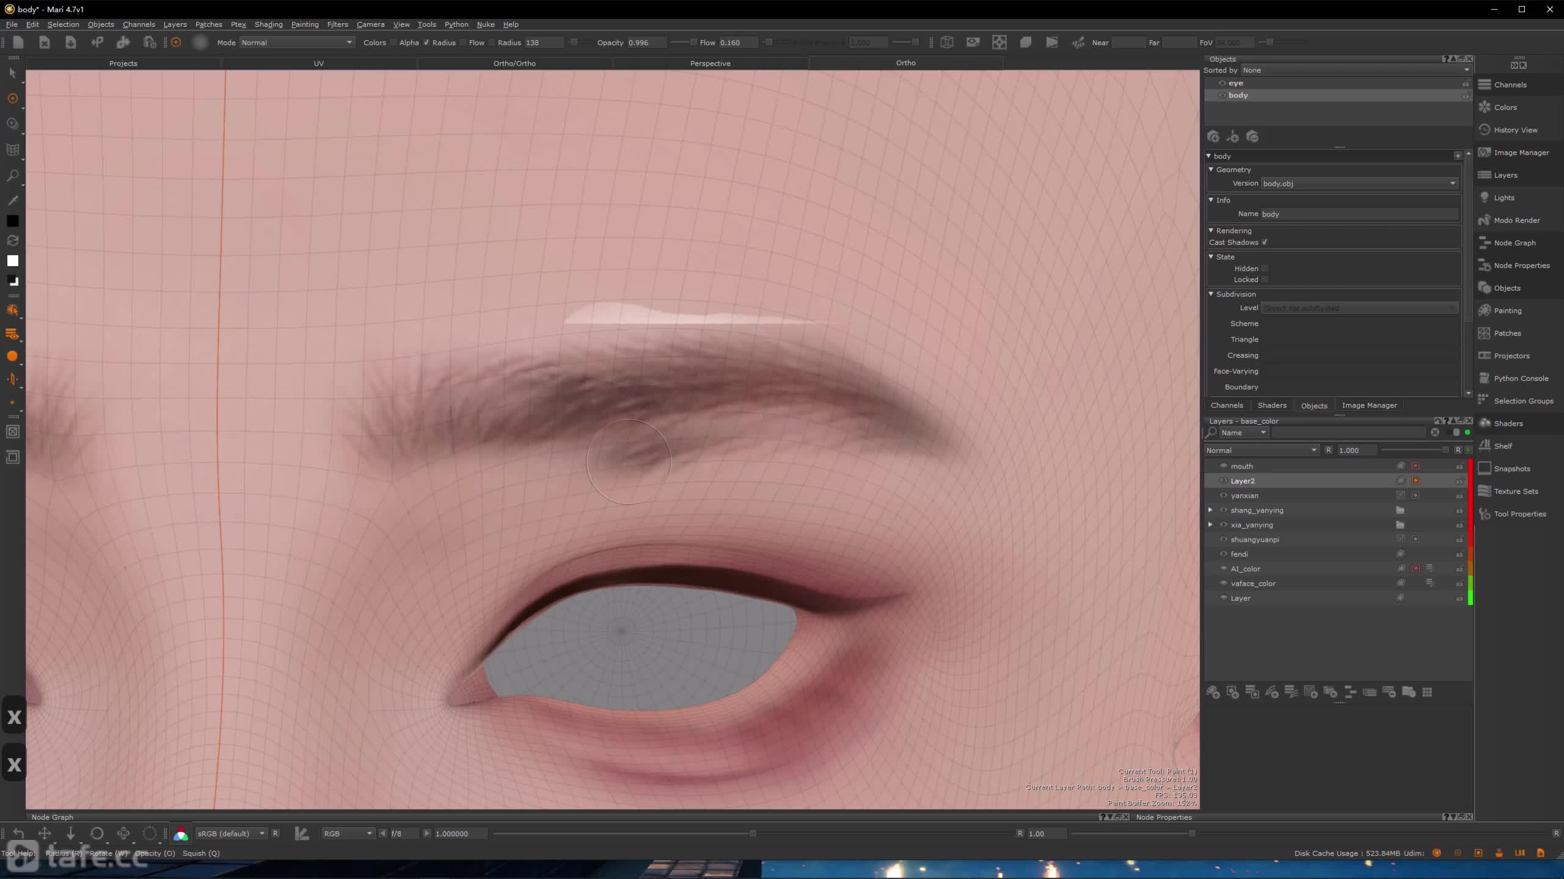Click the Radius value input field
Image resolution: width=1564 pixels, height=879 pixels.
pyautogui.click(x=544, y=43)
